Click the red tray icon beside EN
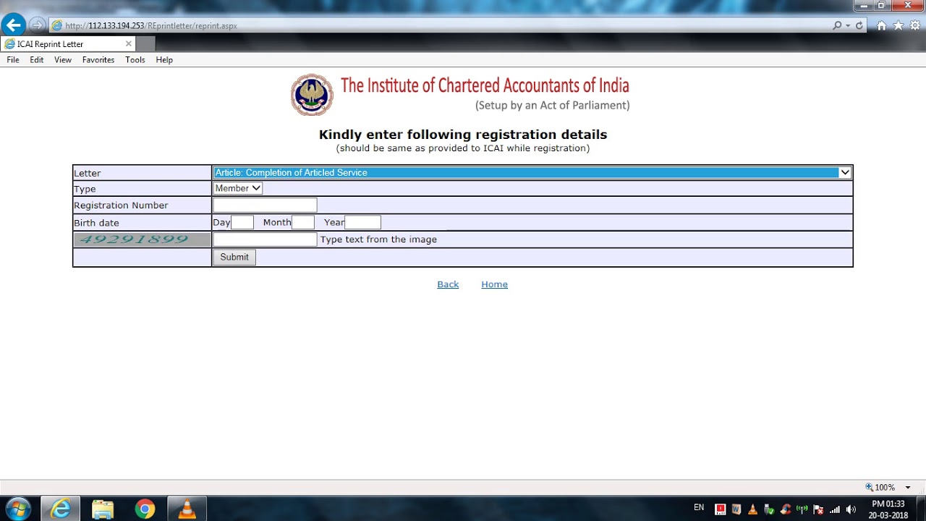926x521 pixels. tap(721, 509)
